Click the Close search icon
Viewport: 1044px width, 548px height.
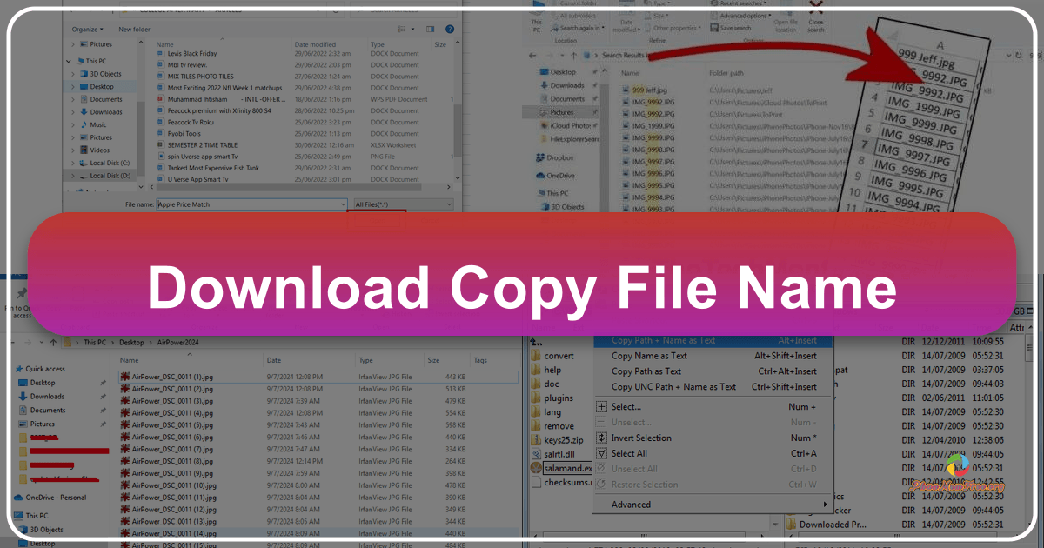[816, 26]
